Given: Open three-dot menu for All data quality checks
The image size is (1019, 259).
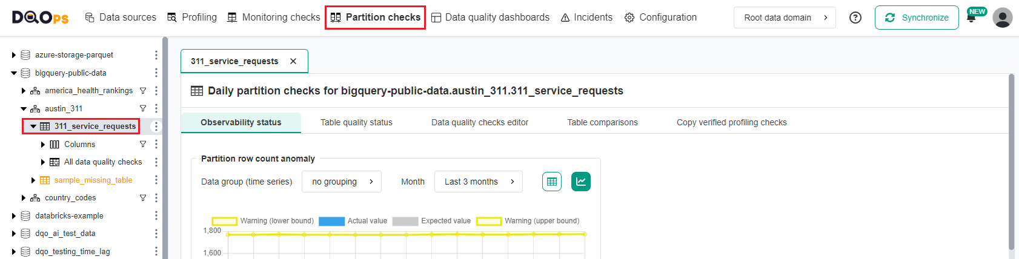Looking at the screenshot, I should [x=156, y=162].
